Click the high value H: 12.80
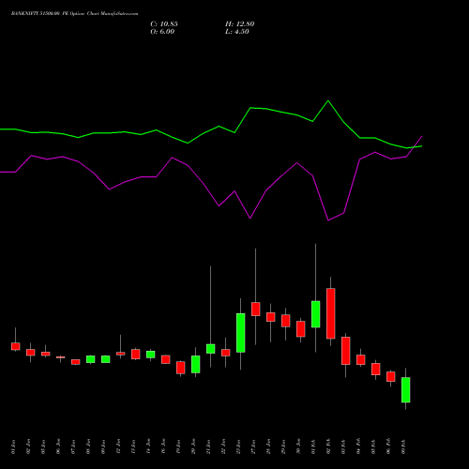469x469 pixels. point(240,24)
